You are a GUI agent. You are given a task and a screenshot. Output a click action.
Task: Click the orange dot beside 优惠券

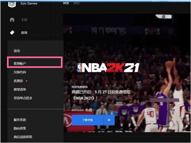(x=26, y=81)
